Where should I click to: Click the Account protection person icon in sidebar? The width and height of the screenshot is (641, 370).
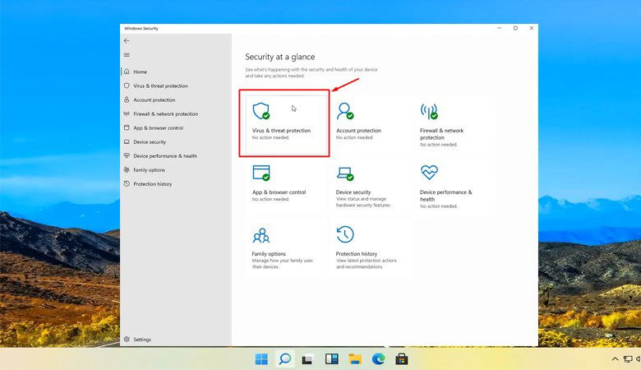click(127, 99)
